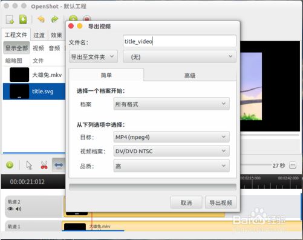303x240 pixels.
Task: Open the 过渡 tab
Action: 39,35
